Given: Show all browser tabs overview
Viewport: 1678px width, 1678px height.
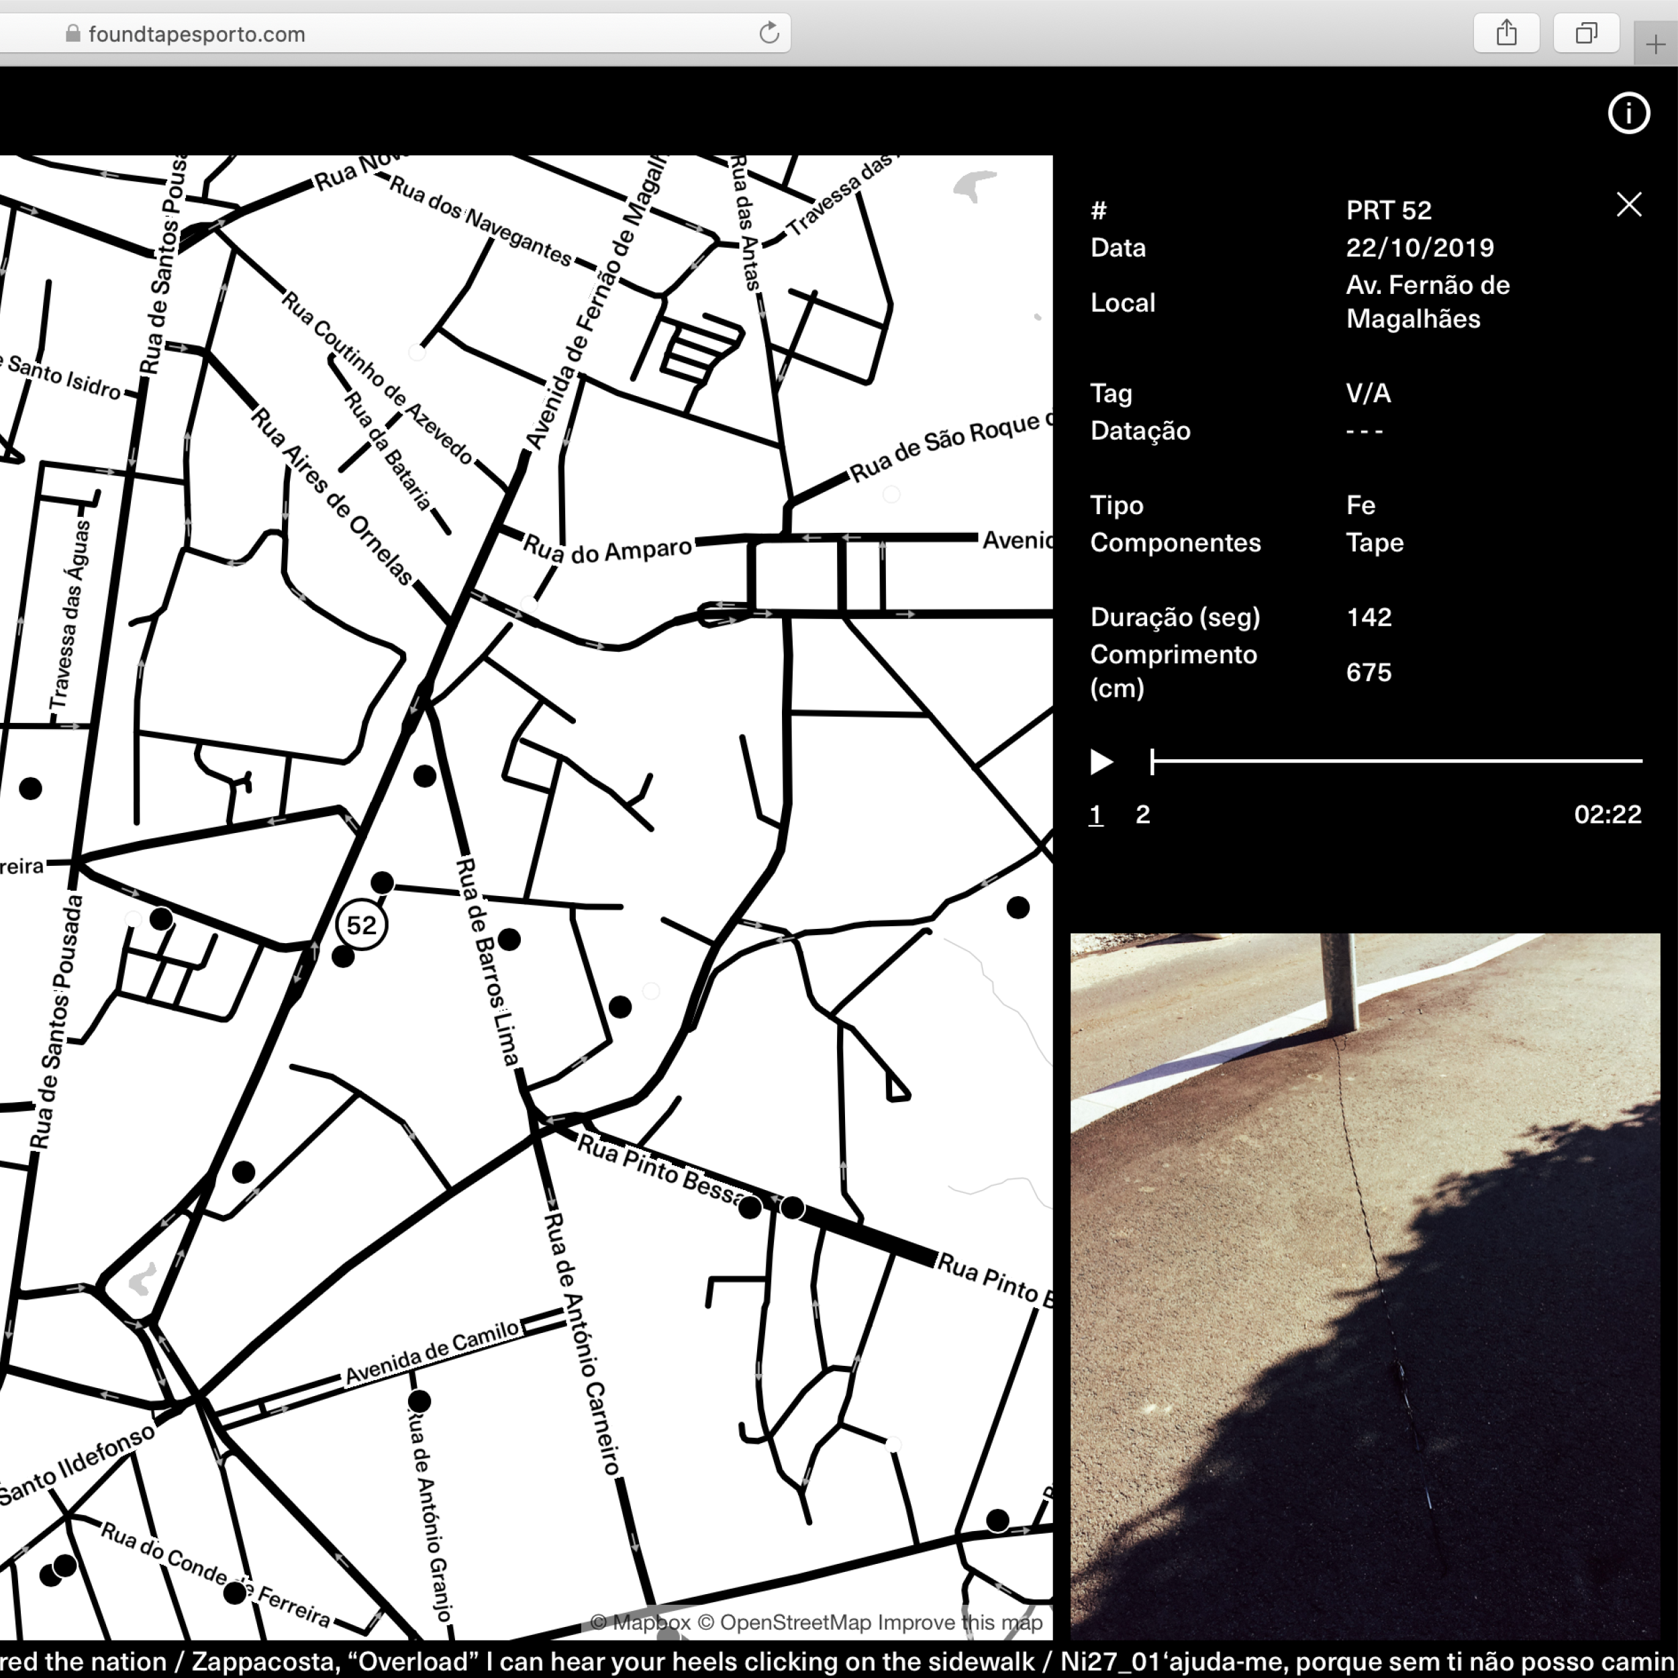Looking at the screenshot, I should (x=1586, y=34).
